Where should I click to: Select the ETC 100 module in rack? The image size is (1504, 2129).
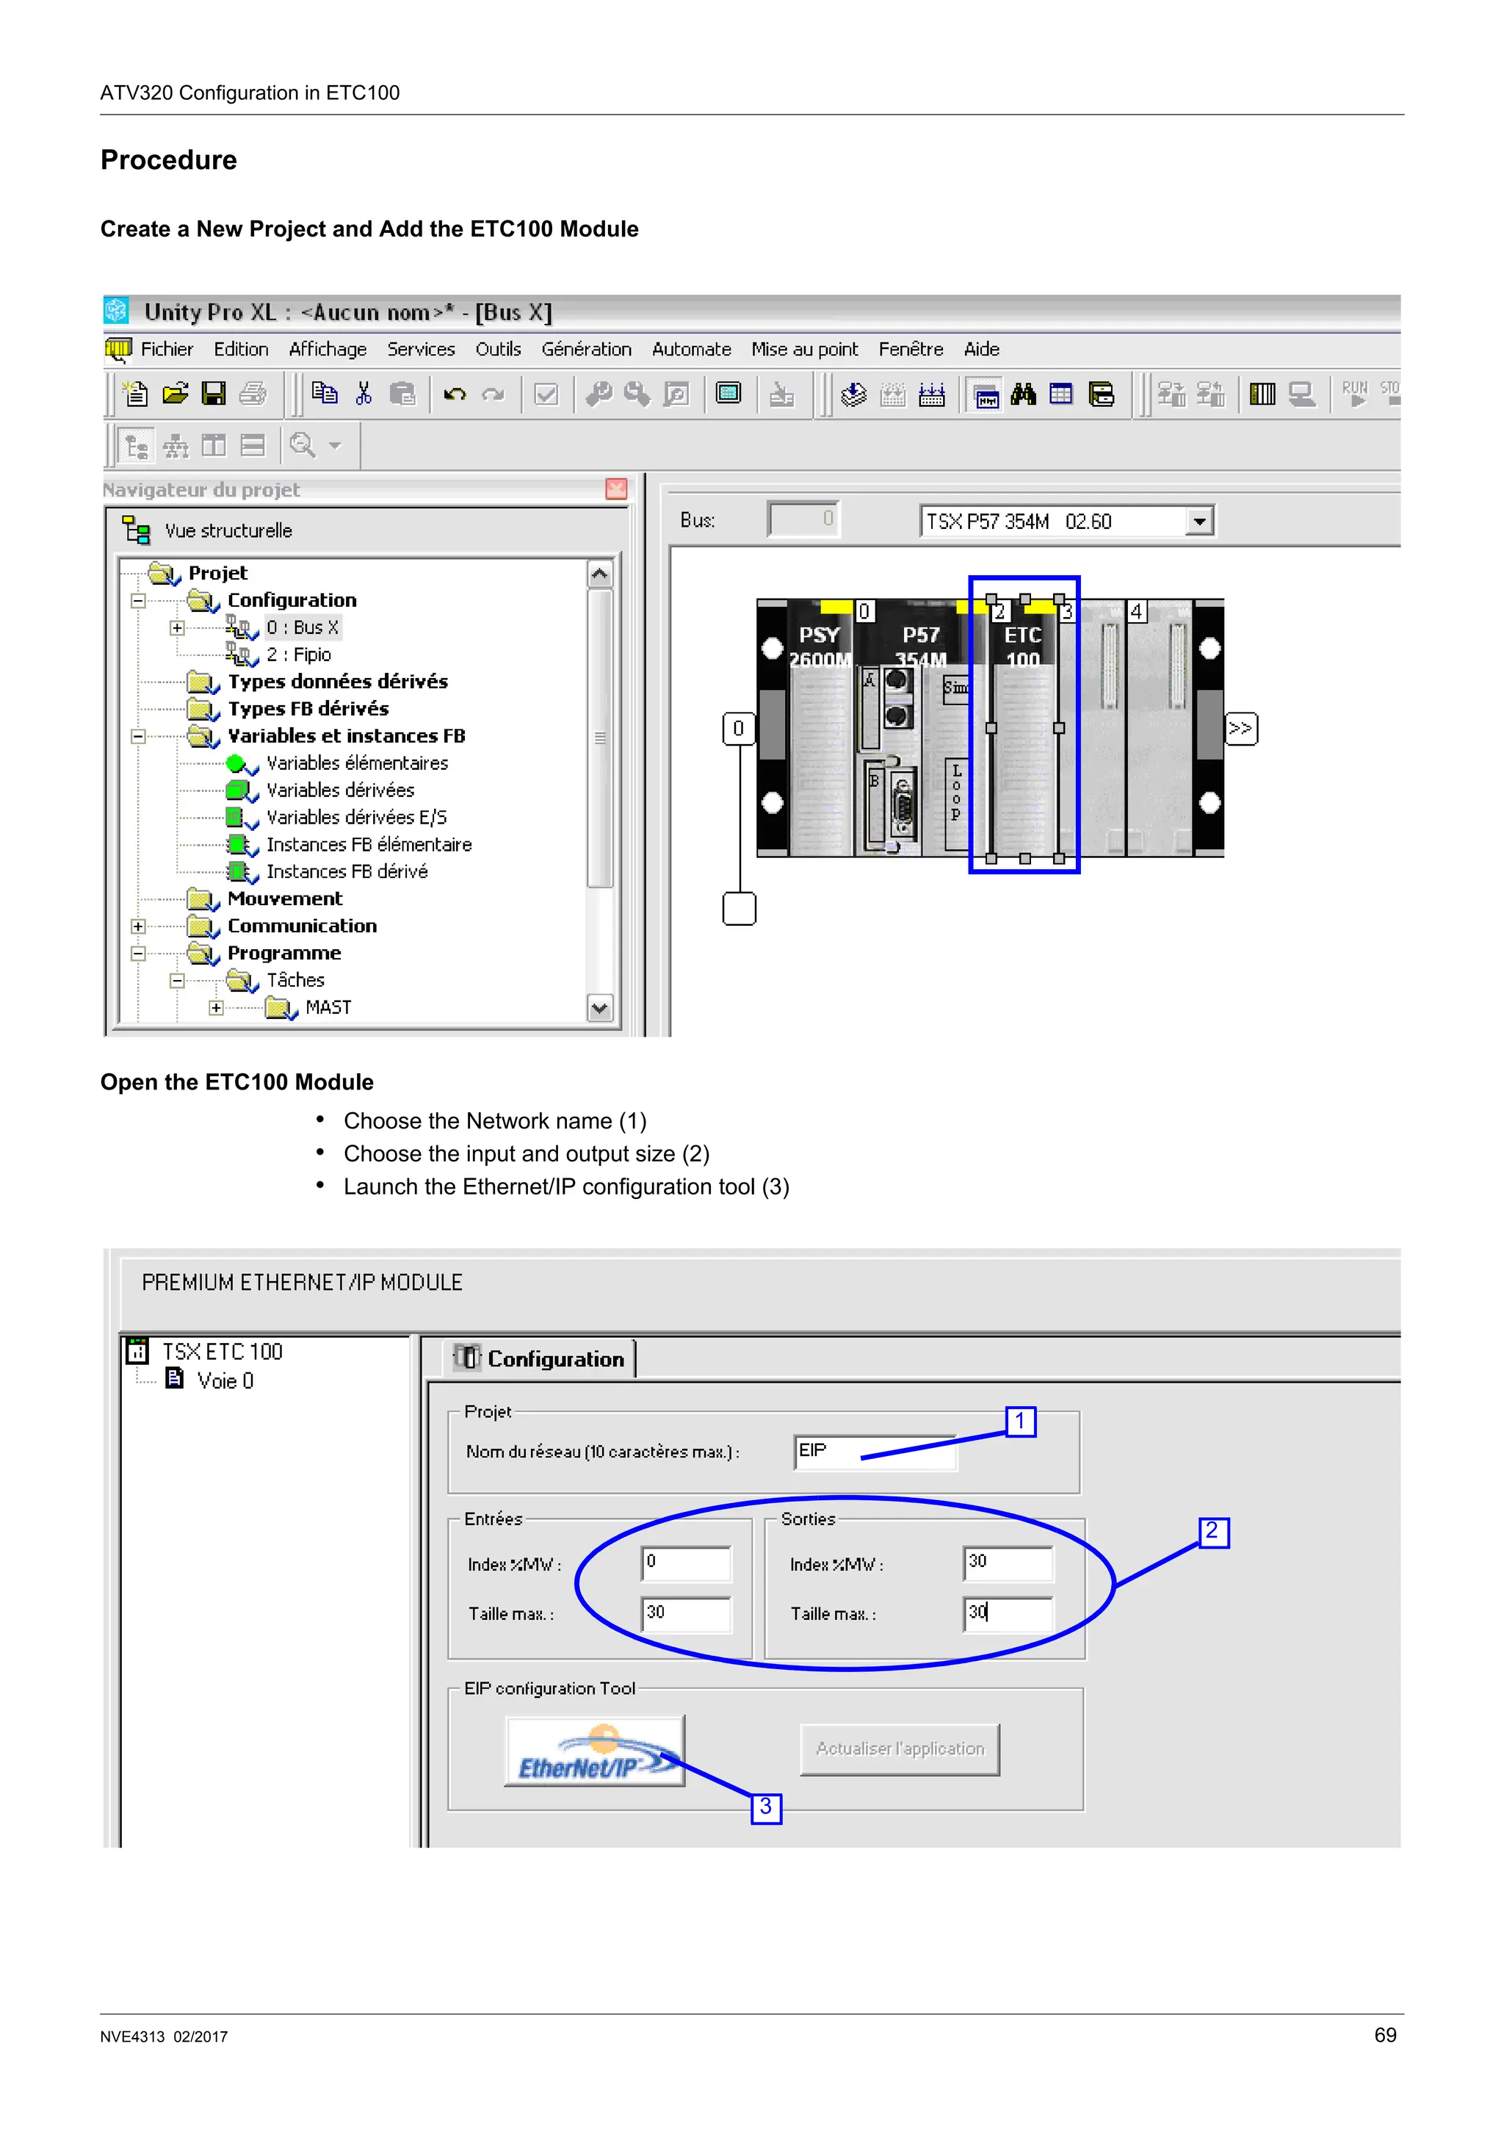(1024, 728)
